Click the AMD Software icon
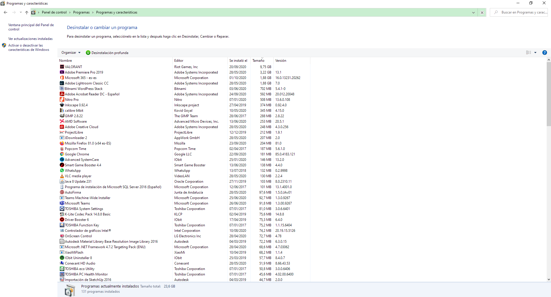Screen dimensions: 551x297 click(62, 121)
